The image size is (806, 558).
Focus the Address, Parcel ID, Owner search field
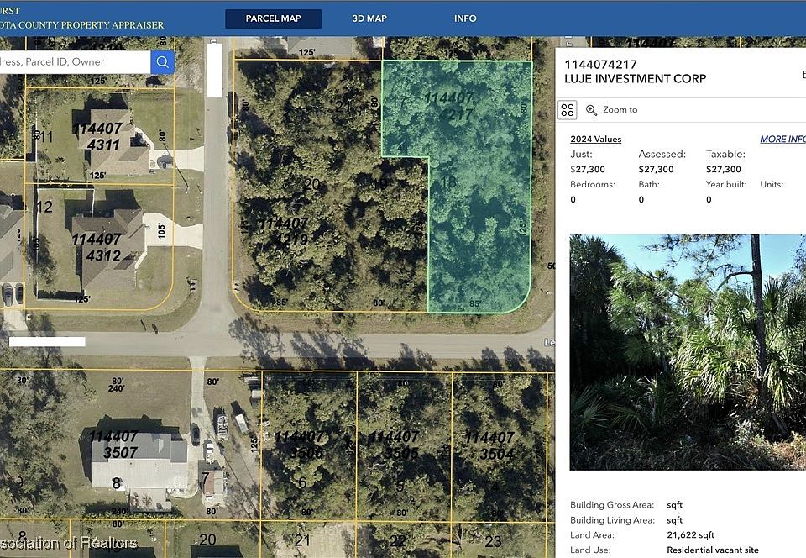pos(75,62)
